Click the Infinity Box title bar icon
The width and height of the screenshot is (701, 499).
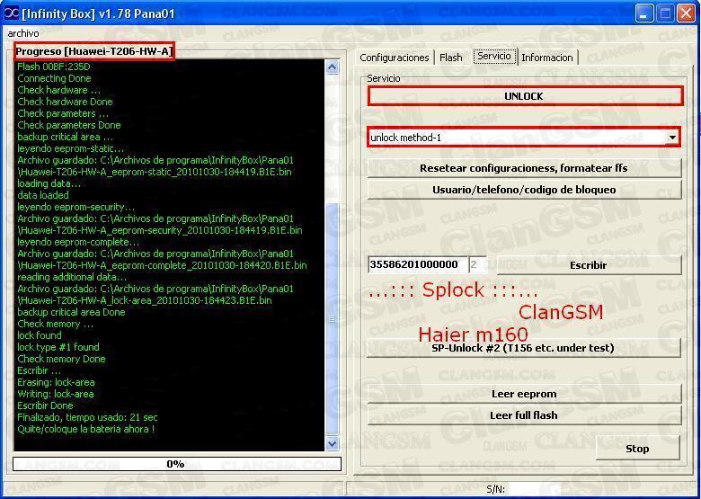pyautogui.click(x=11, y=13)
